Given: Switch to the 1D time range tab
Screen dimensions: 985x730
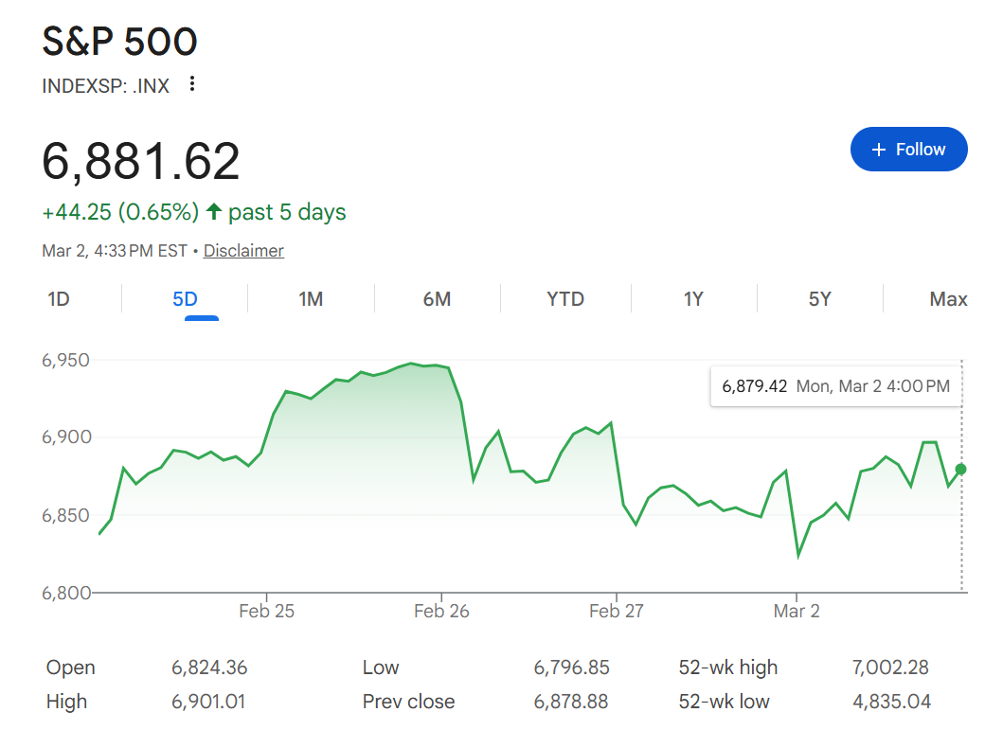Looking at the screenshot, I should pyautogui.click(x=59, y=299).
